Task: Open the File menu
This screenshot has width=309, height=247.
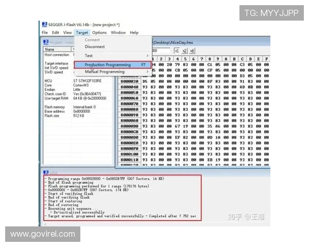Action: (45, 32)
